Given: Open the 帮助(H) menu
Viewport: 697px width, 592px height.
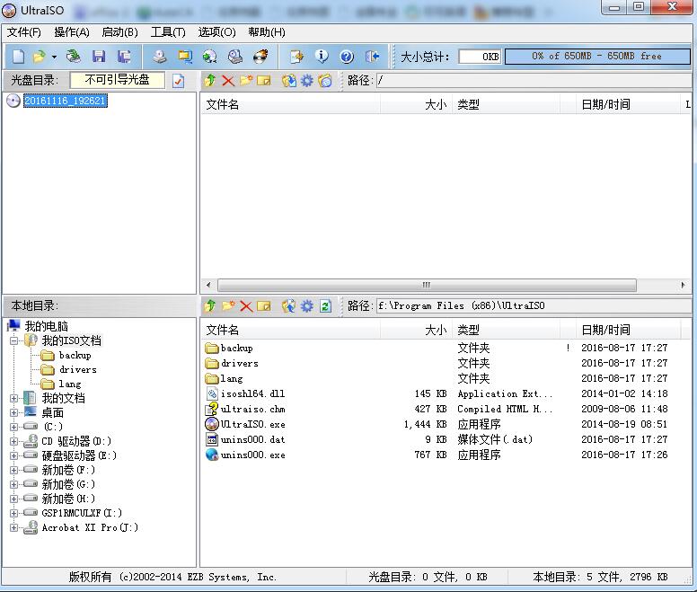Looking at the screenshot, I should pyautogui.click(x=267, y=32).
